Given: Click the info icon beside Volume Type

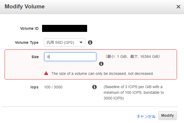Looking at the screenshot, I should pos(90,42).
